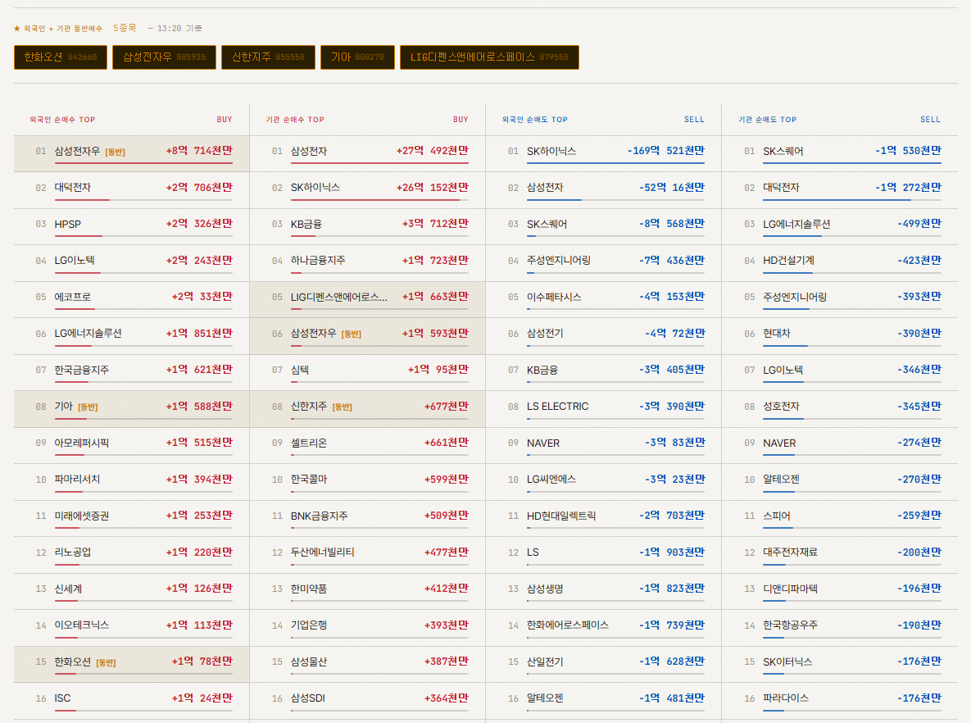Click SK스퀘어 in institutional net-sell list
This screenshot has width=971, height=723.
tap(840, 153)
